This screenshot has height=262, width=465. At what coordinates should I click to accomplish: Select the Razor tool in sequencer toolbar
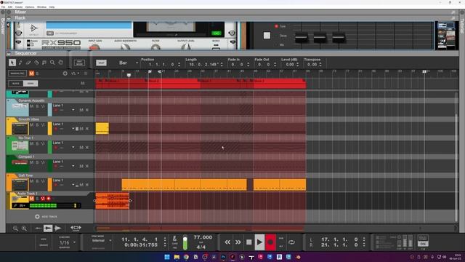36,63
